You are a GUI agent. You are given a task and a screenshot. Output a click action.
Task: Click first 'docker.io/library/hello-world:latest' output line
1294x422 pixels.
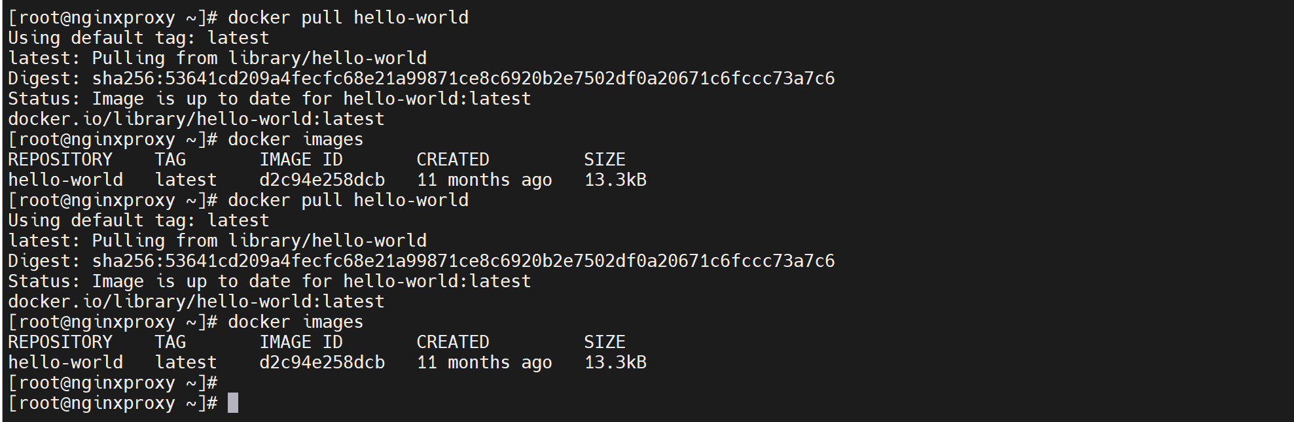pyautogui.click(x=196, y=119)
